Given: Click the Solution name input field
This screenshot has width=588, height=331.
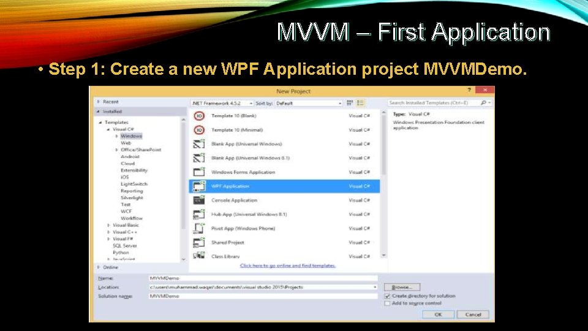Looking at the screenshot, I should 263,296.
